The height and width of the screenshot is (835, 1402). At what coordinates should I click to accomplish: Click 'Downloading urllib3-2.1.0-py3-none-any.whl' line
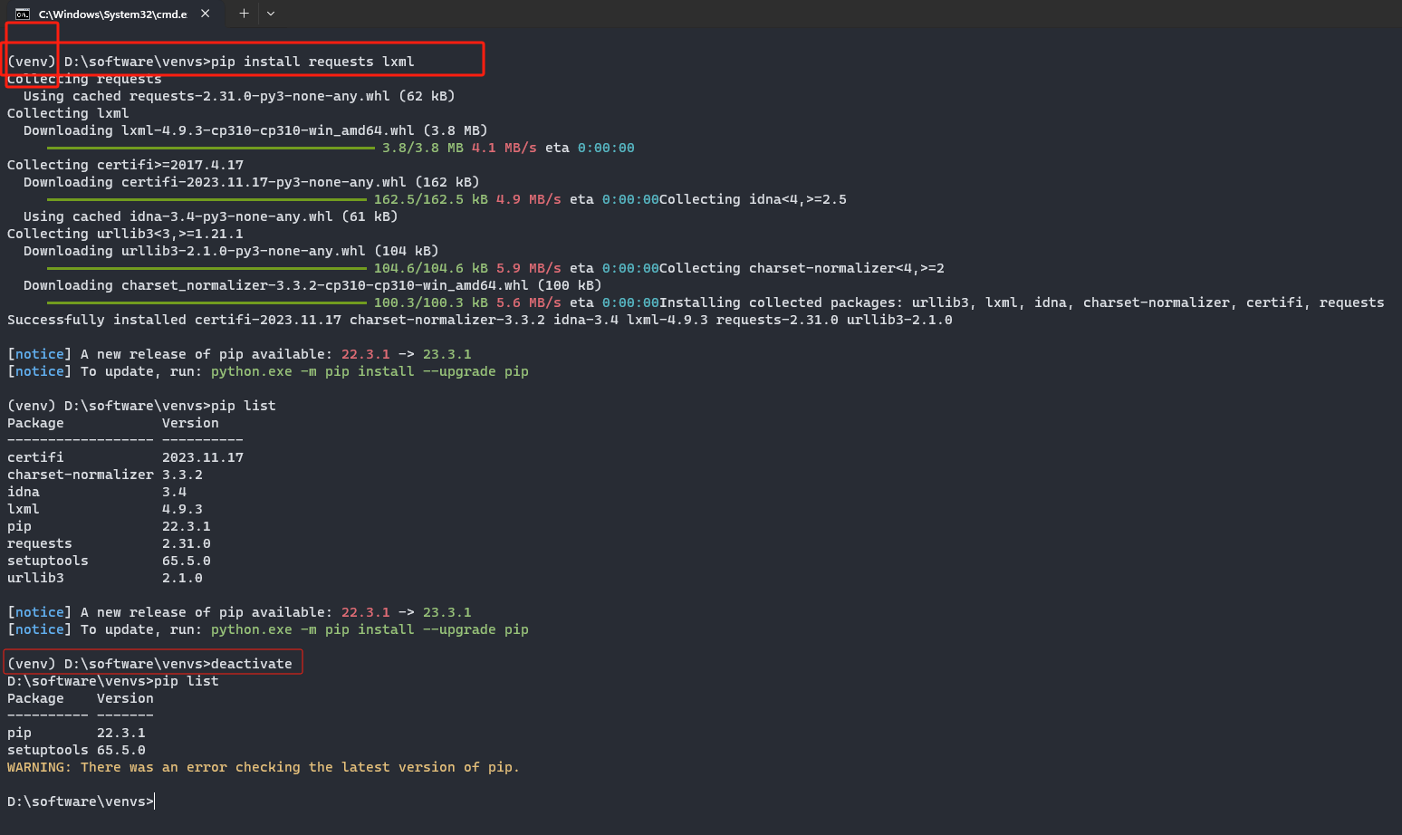(x=231, y=251)
